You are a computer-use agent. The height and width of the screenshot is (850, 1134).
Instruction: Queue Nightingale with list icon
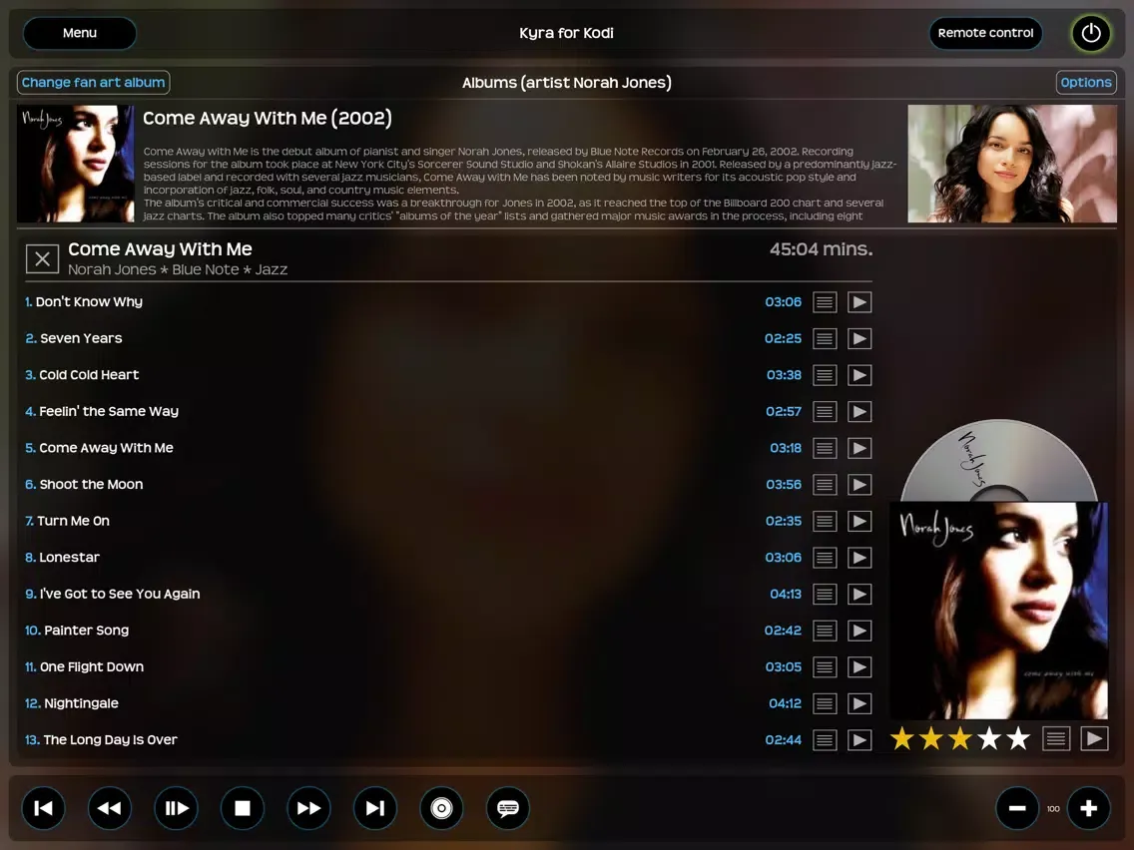click(825, 703)
